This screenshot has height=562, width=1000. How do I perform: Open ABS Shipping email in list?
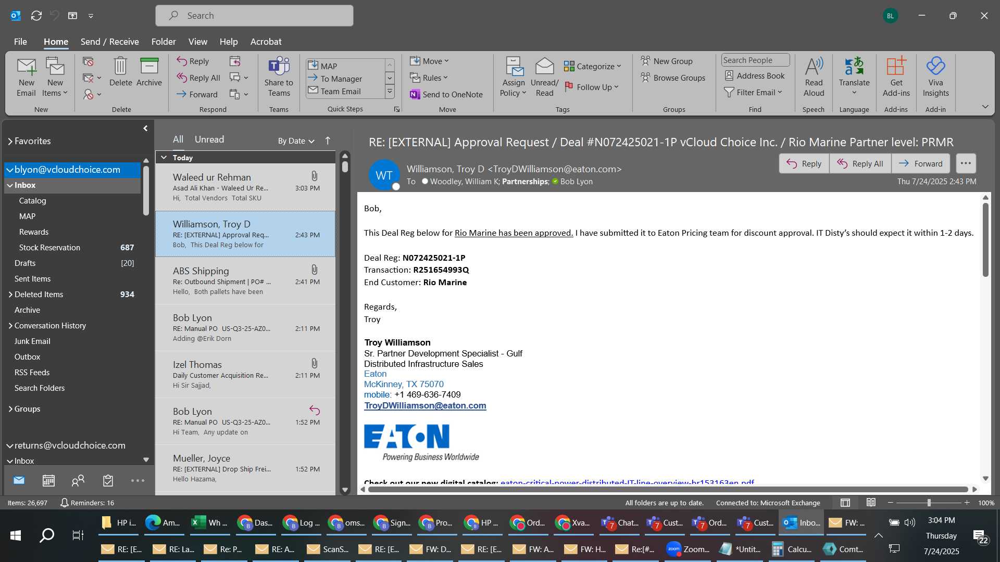pos(245,281)
